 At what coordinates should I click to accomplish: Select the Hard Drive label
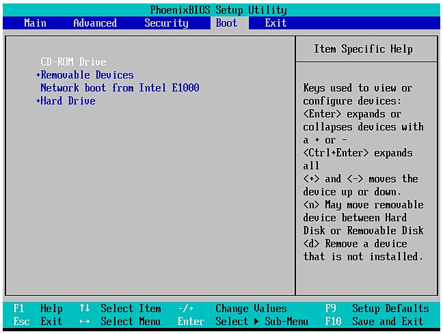(68, 101)
